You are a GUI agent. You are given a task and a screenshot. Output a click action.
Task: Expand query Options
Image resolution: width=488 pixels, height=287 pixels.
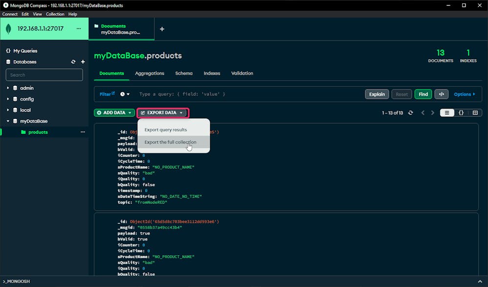point(465,94)
